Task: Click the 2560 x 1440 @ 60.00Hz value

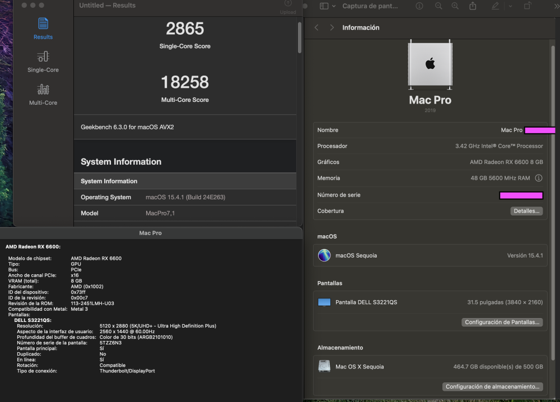Action: (127, 331)
